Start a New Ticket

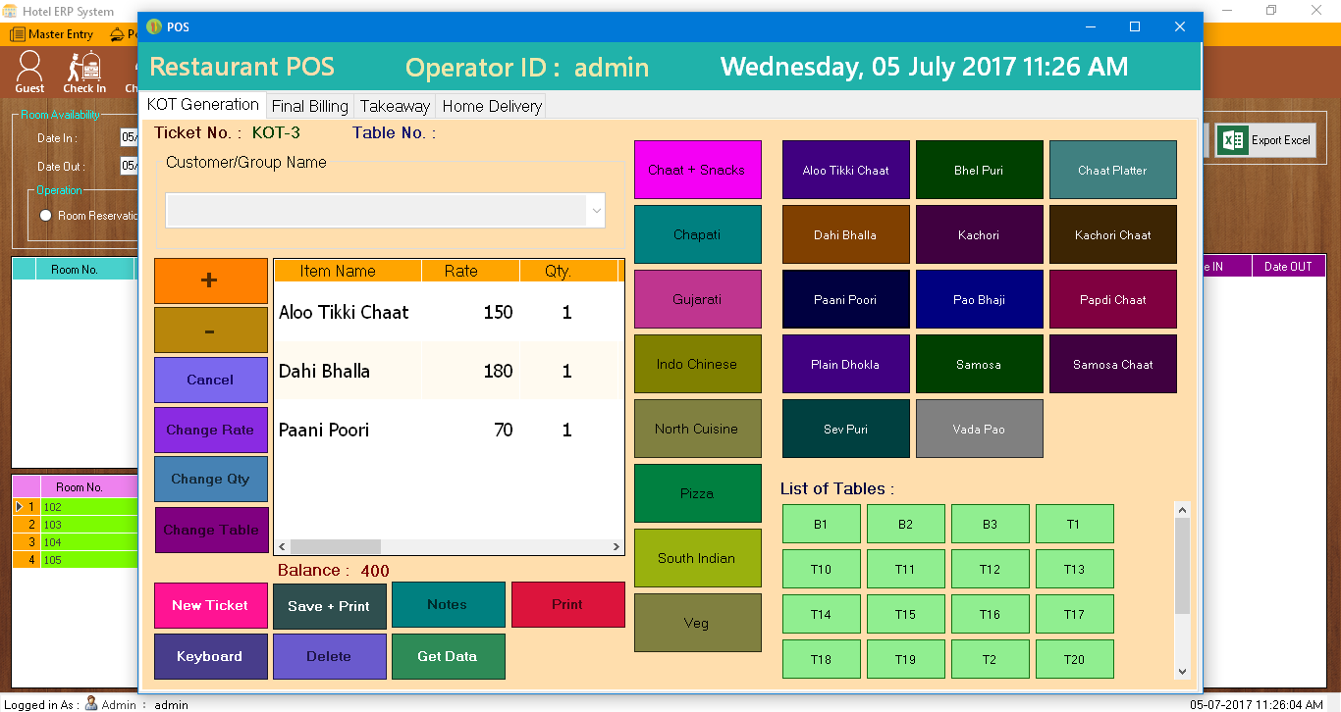211,605
